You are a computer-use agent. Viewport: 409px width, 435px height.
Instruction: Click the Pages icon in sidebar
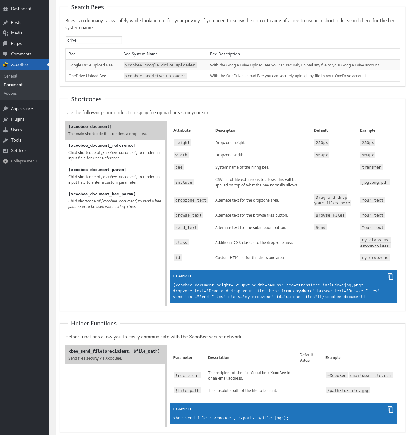coord(6,43)
